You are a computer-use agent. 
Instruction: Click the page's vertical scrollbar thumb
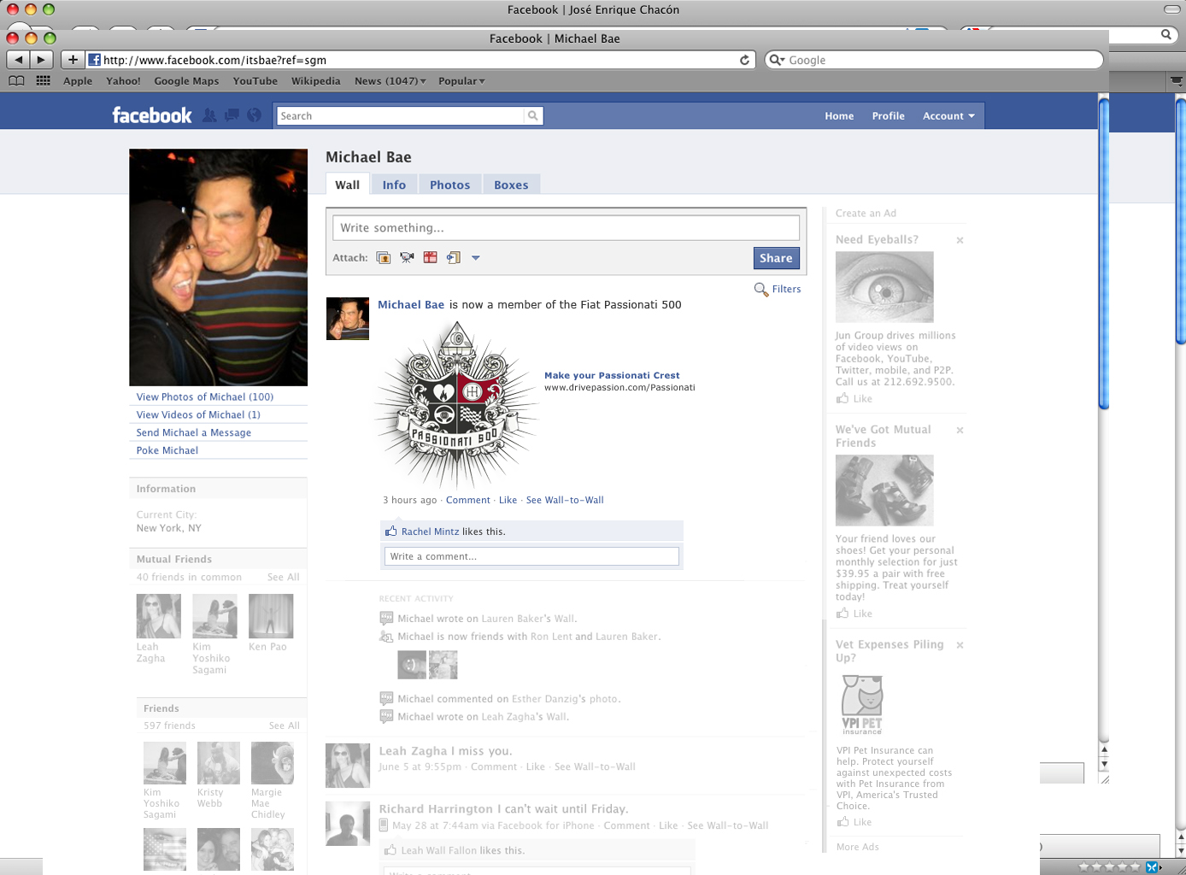[1103, 256]
